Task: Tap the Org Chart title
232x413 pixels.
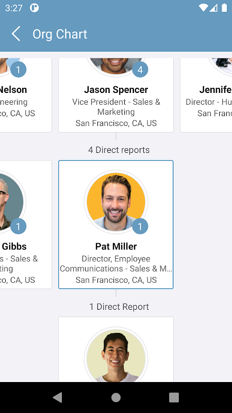Action: pyautogui.click(x=60, y=34)
